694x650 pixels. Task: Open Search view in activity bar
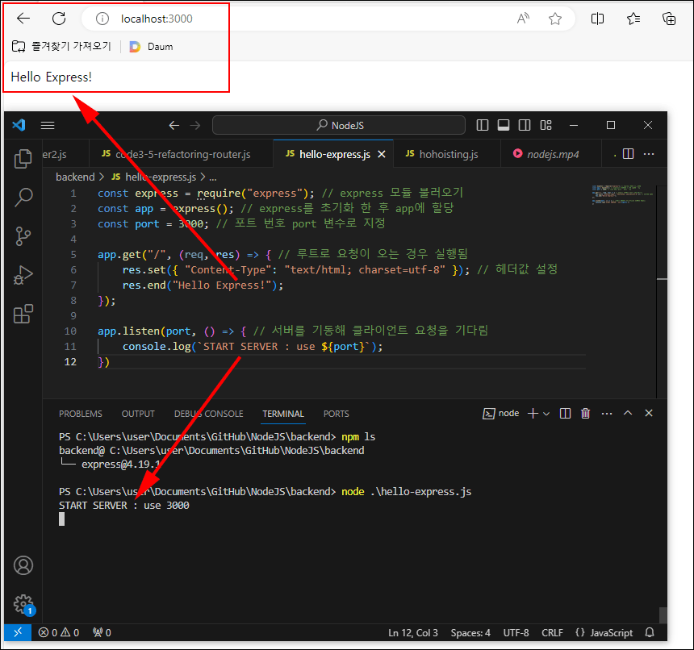23,198
